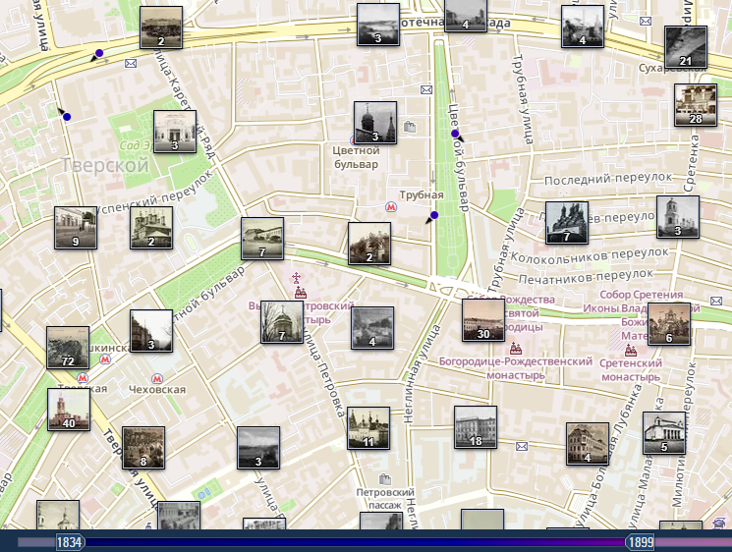Open the 7-photo cluster near Последний переулок

point(567,223)
